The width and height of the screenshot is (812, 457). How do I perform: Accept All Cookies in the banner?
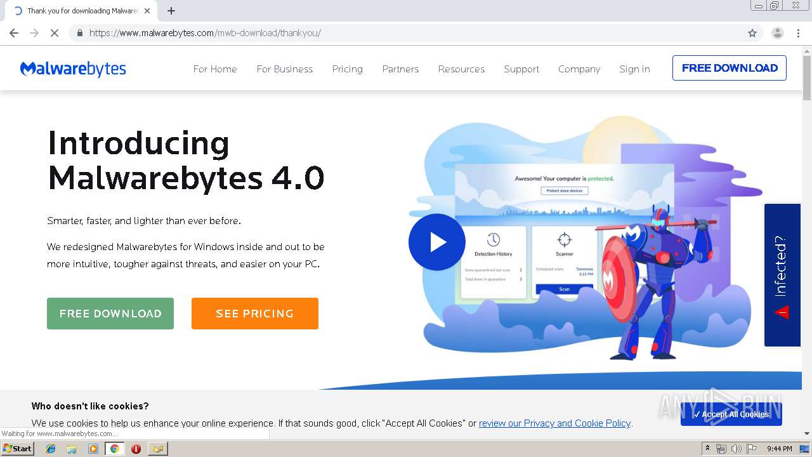click(x=731, y=414)
